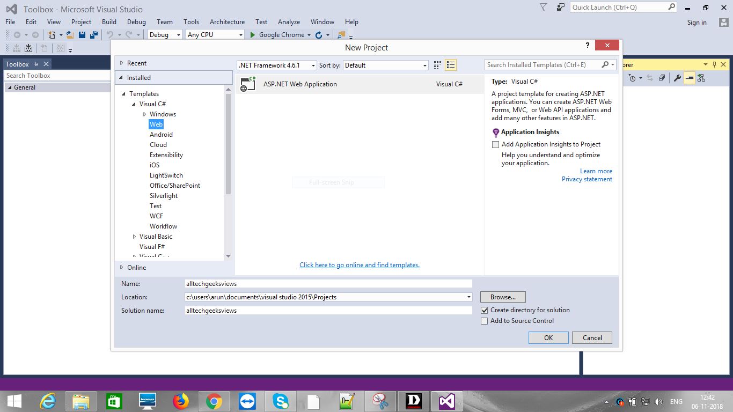
Task: Open the Any CPU platform dropdown
Action: point(215,34)
